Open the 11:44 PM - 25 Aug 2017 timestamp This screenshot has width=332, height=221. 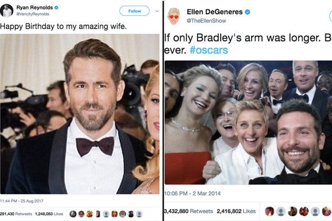(x=22, y=201)
